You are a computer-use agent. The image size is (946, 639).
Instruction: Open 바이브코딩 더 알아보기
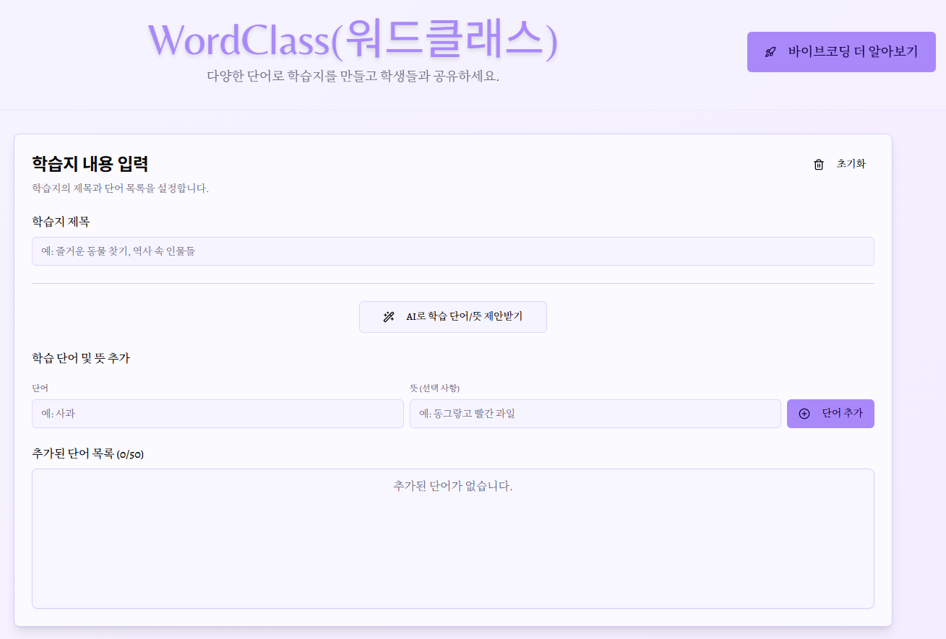click(x=841, y=52)
